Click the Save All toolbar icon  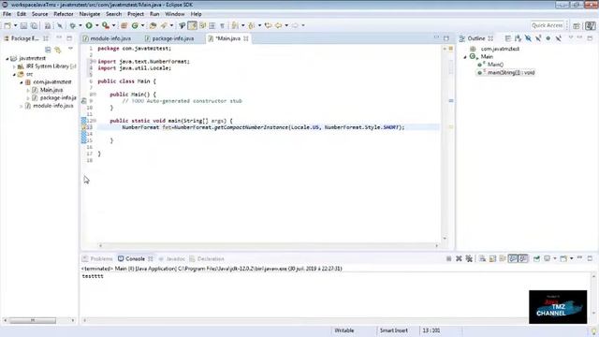click(x=34, y=25)
